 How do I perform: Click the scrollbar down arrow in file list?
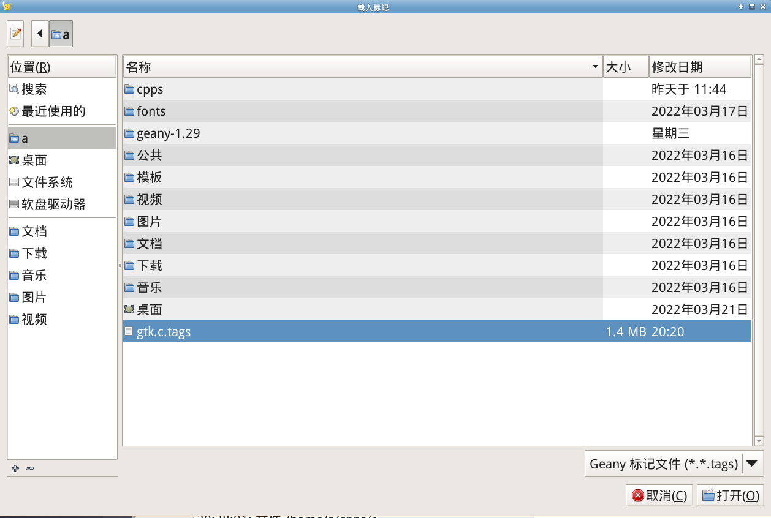759,441
